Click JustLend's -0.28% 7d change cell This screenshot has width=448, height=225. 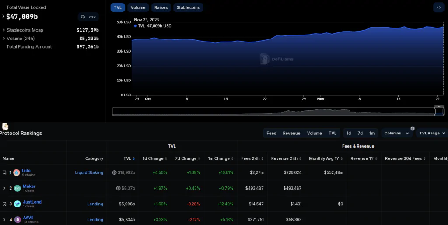coord(193,204)
